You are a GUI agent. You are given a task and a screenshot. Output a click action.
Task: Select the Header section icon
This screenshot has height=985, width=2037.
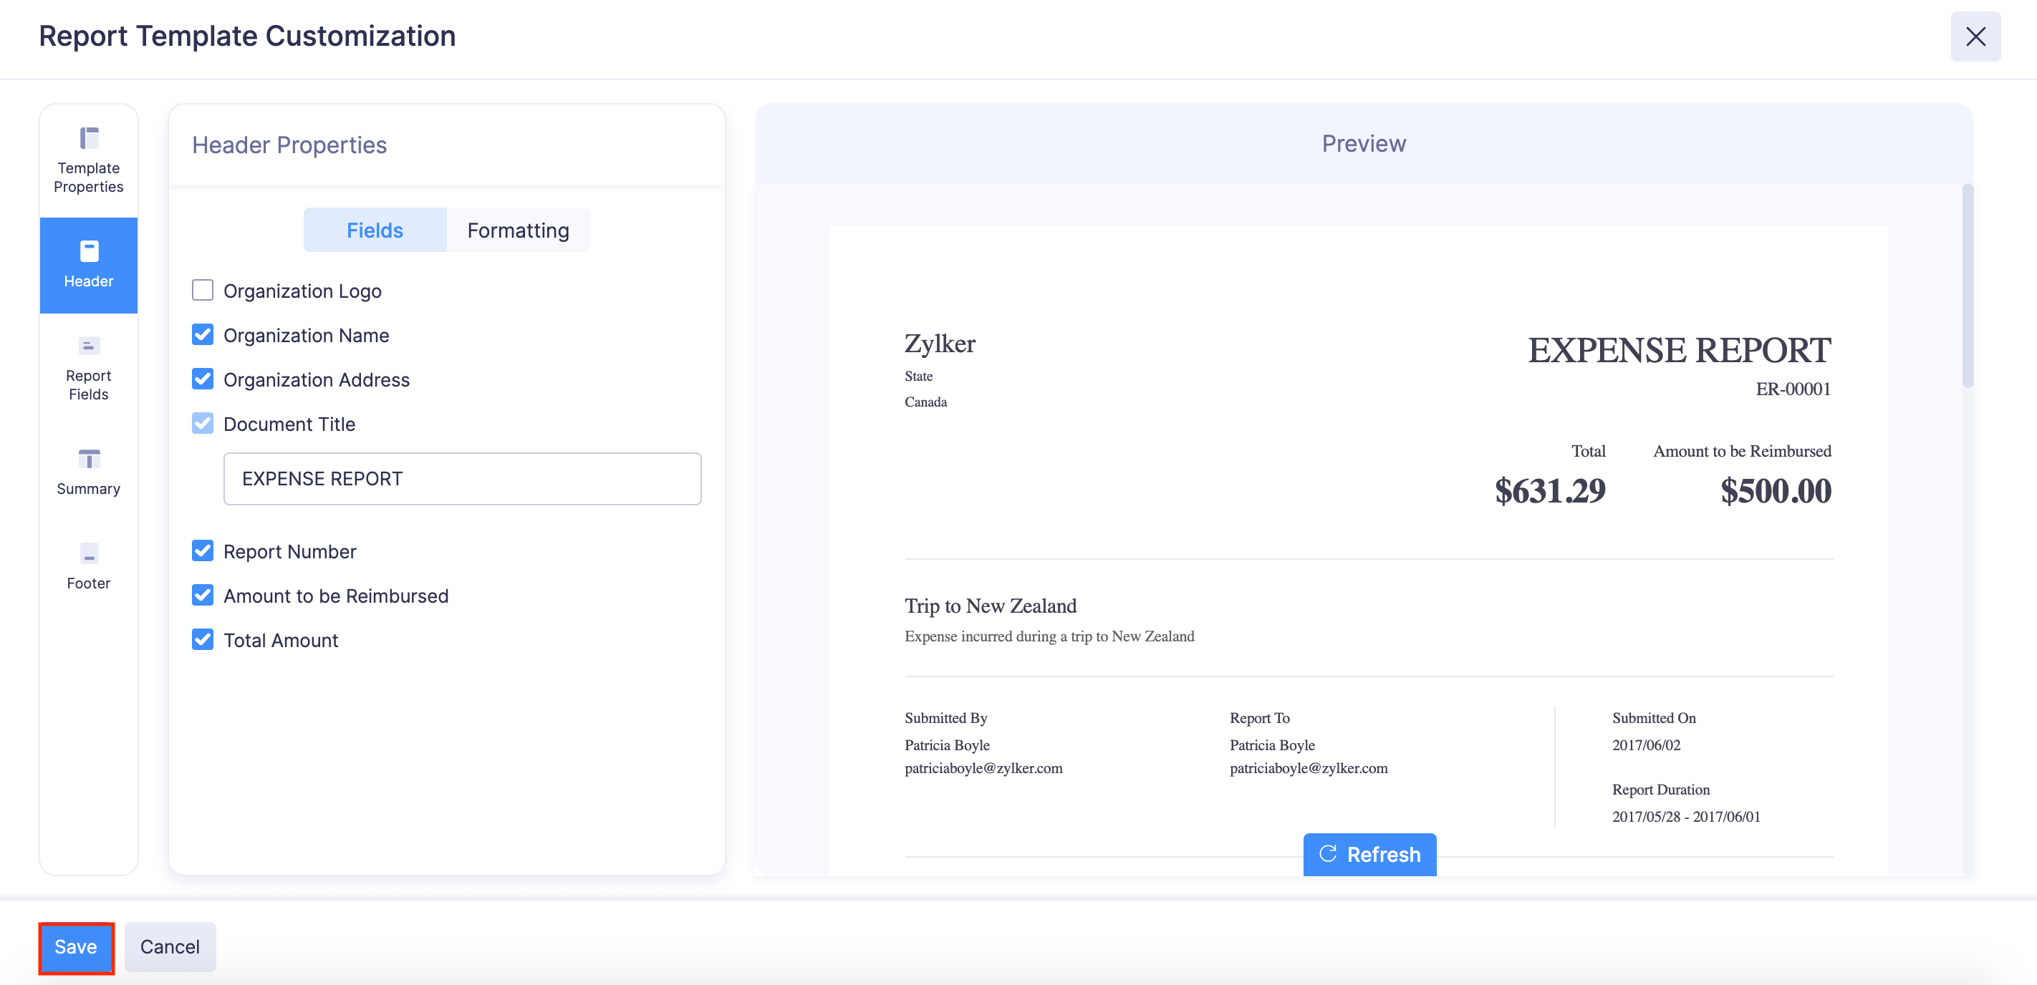(89, 252)
